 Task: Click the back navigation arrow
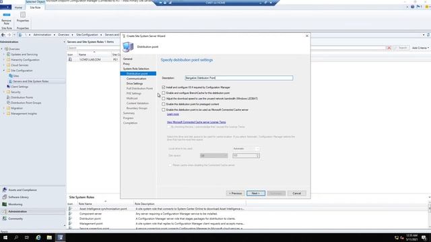point(3,35)
